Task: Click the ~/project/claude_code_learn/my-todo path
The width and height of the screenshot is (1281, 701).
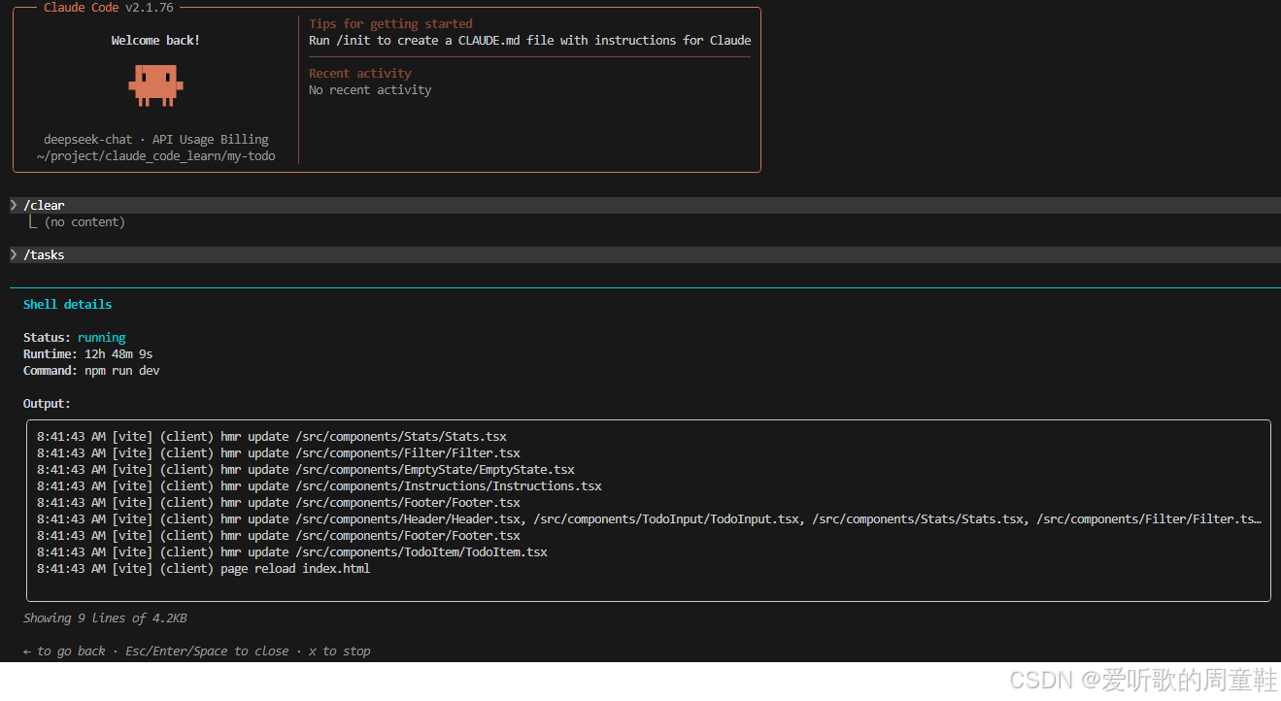Action: tap(155, 155)
